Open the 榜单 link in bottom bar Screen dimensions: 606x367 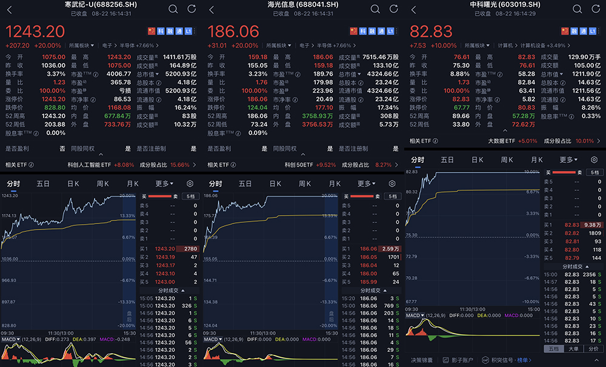tap(522, 359)
